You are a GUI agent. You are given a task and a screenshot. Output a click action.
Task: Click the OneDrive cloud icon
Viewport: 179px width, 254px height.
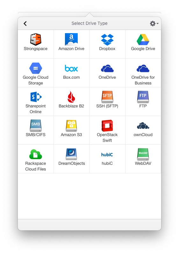pyautogui.click(x=107, y=68)
